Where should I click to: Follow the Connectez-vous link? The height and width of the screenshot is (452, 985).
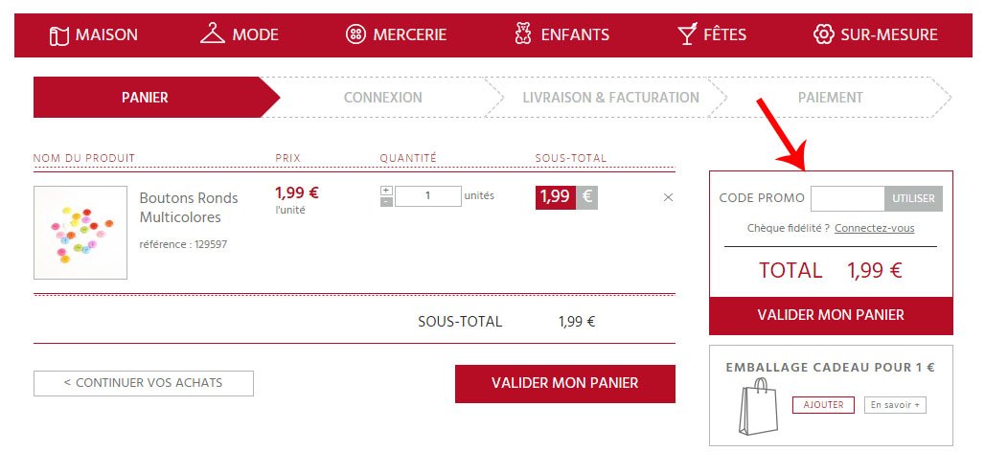tap(874, 229)
